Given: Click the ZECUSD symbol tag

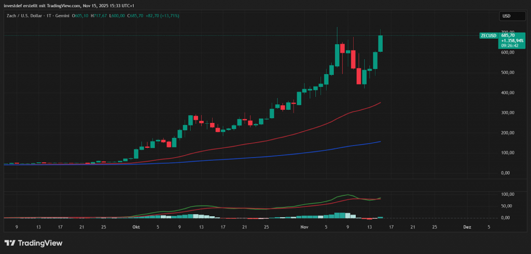Looking at the screenshot, I should [488, 36].
